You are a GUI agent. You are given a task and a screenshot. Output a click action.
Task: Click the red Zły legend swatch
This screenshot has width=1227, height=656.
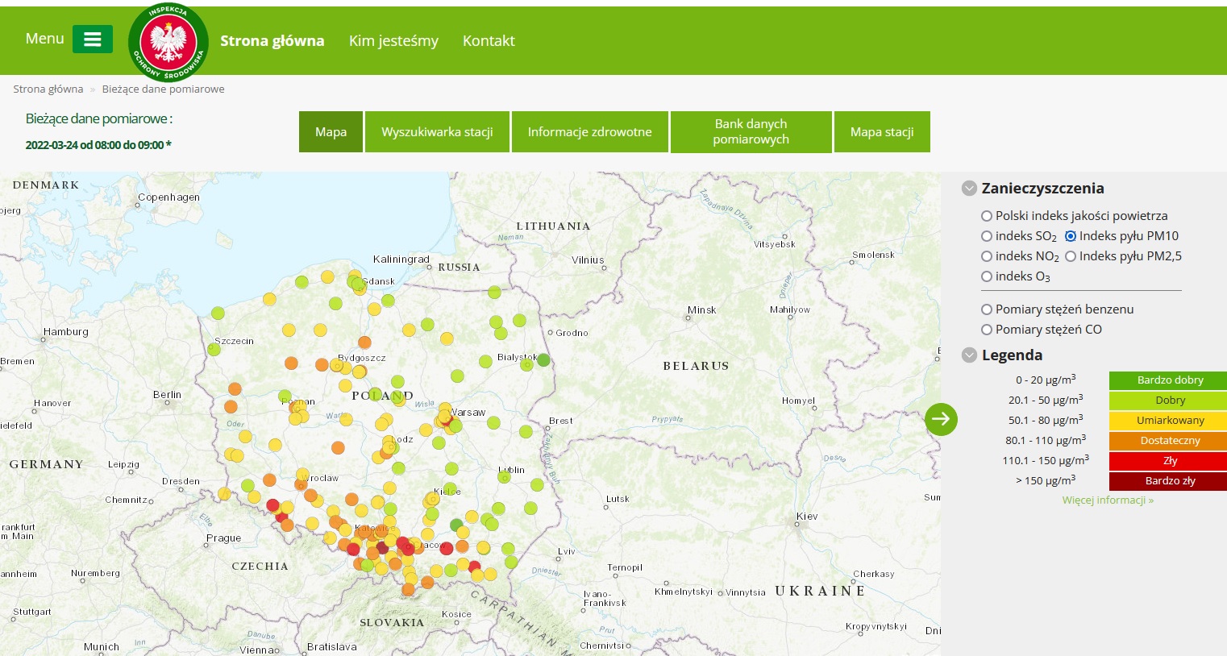click(1170, 461)
